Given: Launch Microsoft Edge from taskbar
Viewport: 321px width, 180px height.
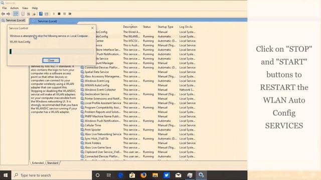Looking at the screenshot, I should [120, 175].
